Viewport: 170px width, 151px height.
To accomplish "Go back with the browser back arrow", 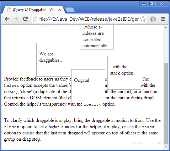I will pos(7,19).
